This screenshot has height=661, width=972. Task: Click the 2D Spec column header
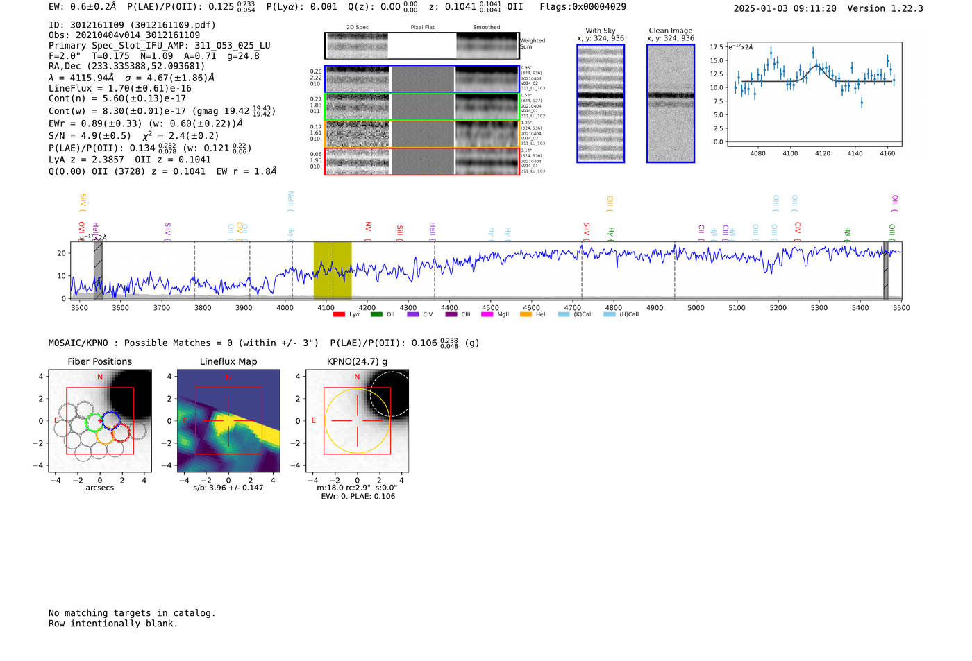358,28
